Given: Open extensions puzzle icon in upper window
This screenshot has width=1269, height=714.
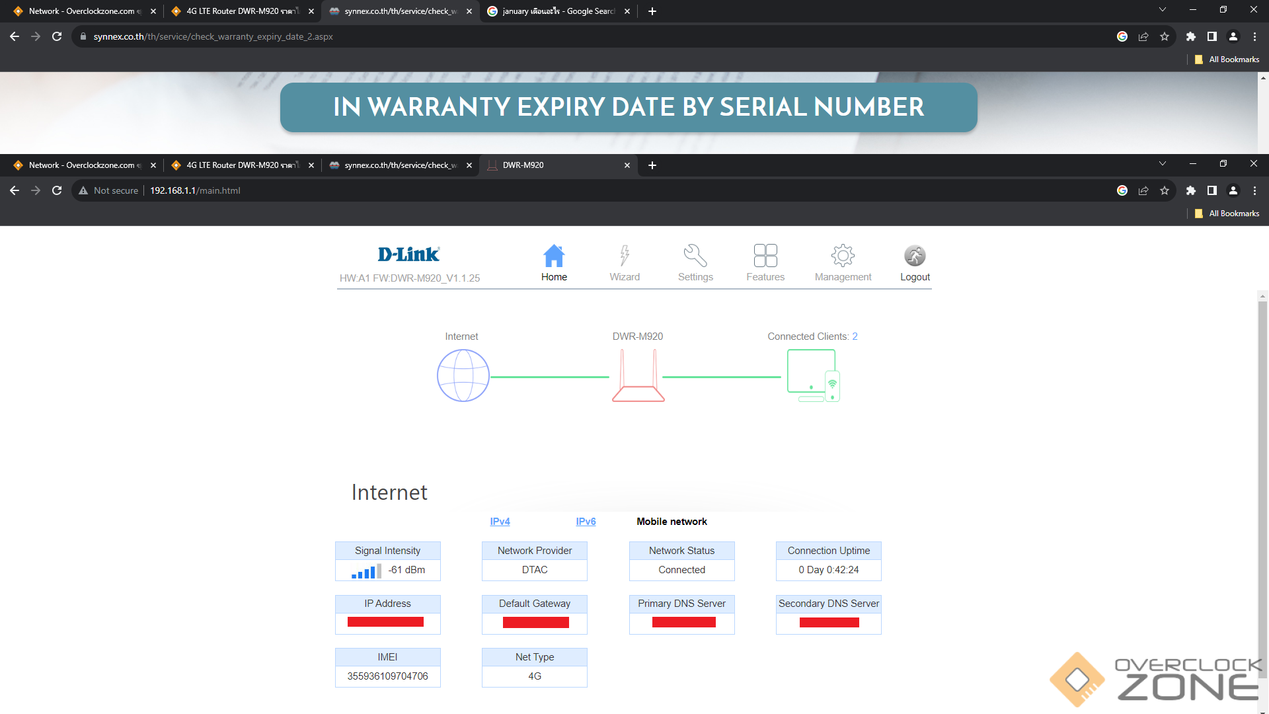Looking at the screenshot, I should coord(1191,36).
